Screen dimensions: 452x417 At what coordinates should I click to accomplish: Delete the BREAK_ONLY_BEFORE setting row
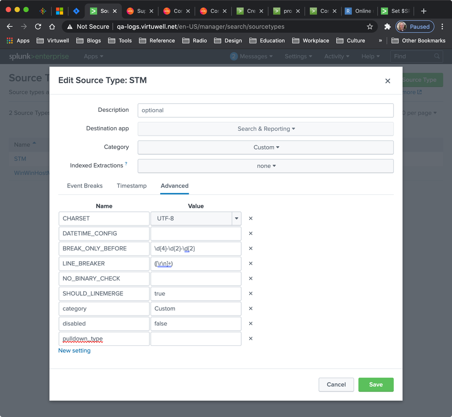[251, 249]
